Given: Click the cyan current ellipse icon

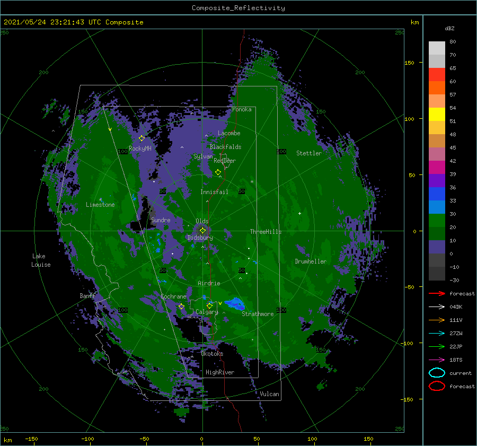Looking at the screenshot, I should 437,373.
